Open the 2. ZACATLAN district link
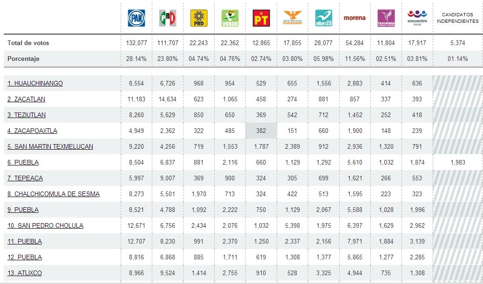The height and width of the screenshot is (284, 483). (26, 99)
